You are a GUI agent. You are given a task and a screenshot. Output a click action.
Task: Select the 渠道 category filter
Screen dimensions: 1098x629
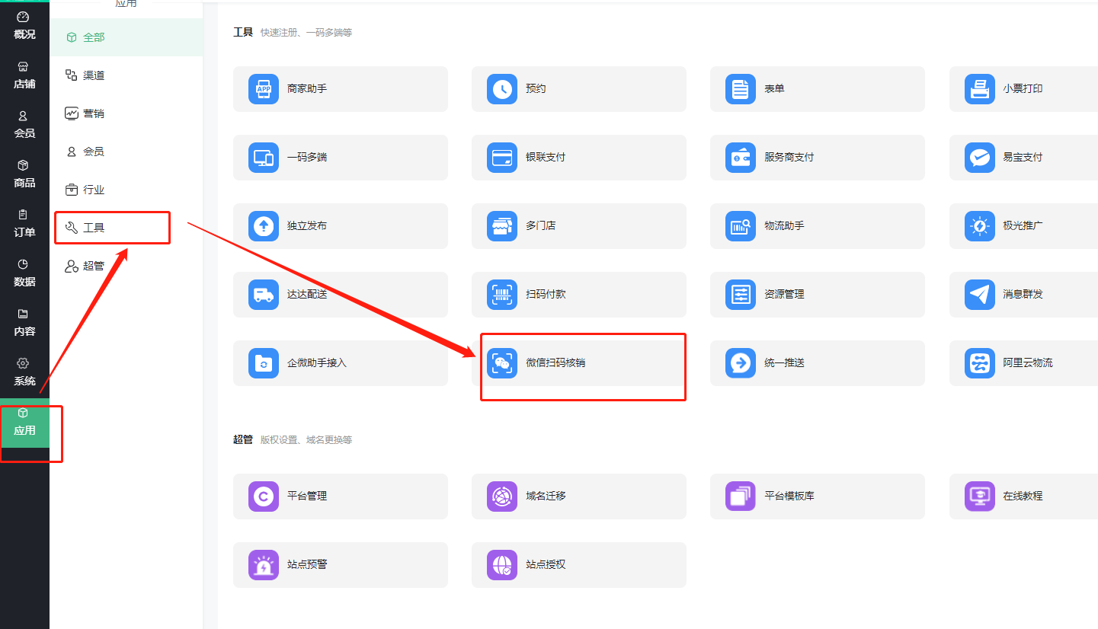[126, 75]
